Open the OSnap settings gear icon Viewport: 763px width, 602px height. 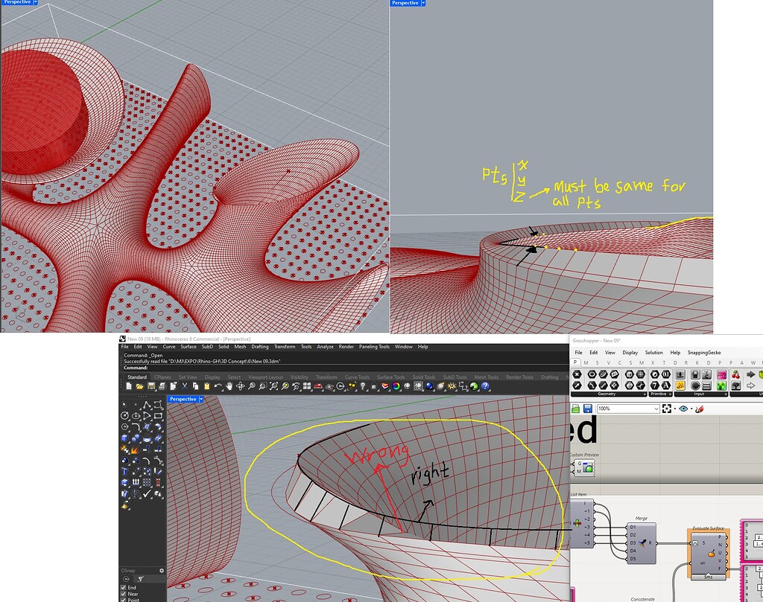(162, 571)
